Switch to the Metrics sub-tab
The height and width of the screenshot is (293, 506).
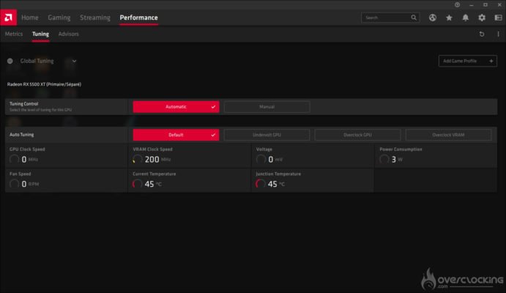pyautogui.click(x=14, y=34)
